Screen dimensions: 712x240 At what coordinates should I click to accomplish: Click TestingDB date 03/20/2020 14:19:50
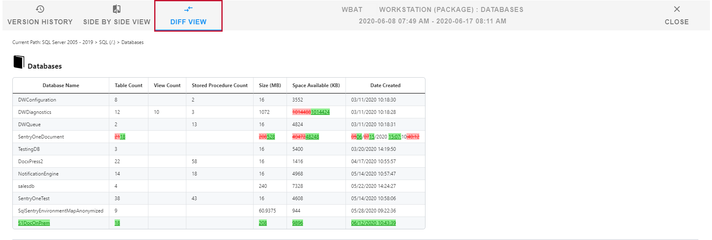tap(374, 149)
